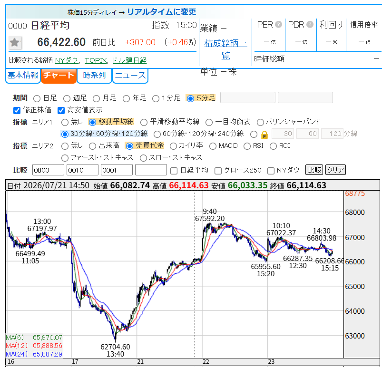Choose 売買代金 for エリア2
Viewport: 382px width, 367px height.
click(x=129, y=146)
